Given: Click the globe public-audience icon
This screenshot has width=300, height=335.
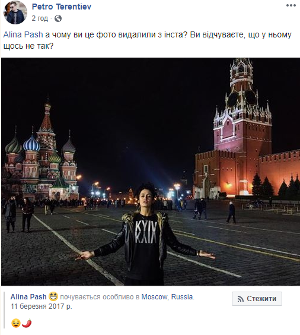Looking at the screenshot, I should click(58, 18).
